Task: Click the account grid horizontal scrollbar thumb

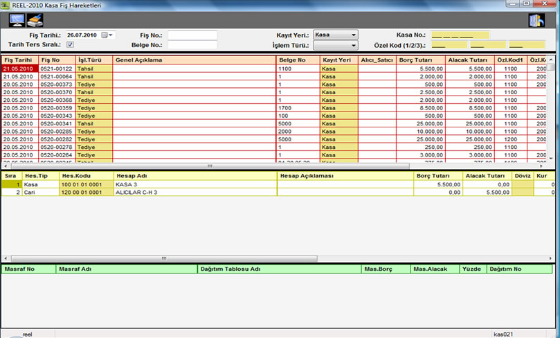Action: pyautogui.click(x=164, y=258)
